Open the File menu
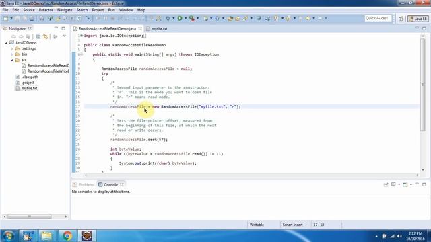The width and height of the screenshot is (431, 242). [5, 10]
